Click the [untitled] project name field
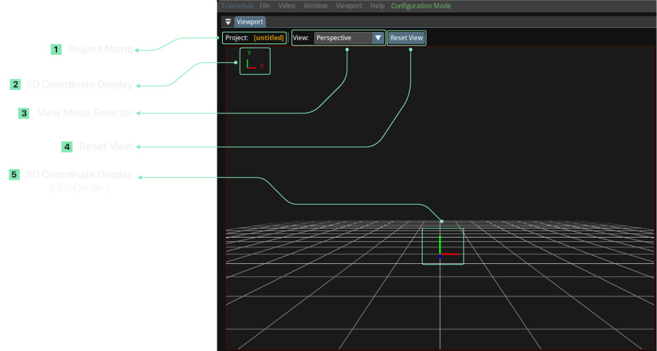Screen dimensions: 657x351 pyautogui.click(x=269, y=38)
